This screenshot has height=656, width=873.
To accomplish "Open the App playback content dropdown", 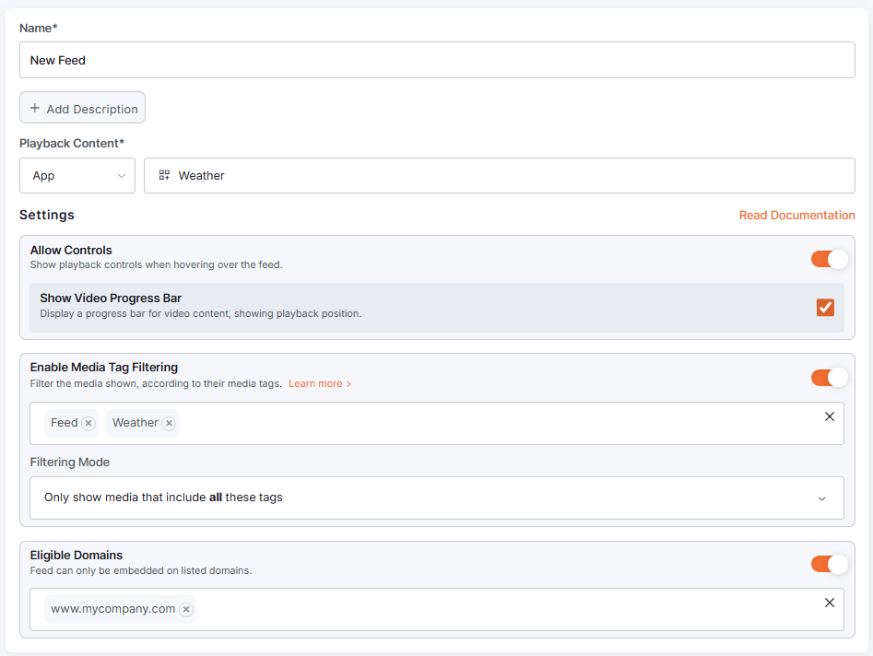I will pos(77,175).
